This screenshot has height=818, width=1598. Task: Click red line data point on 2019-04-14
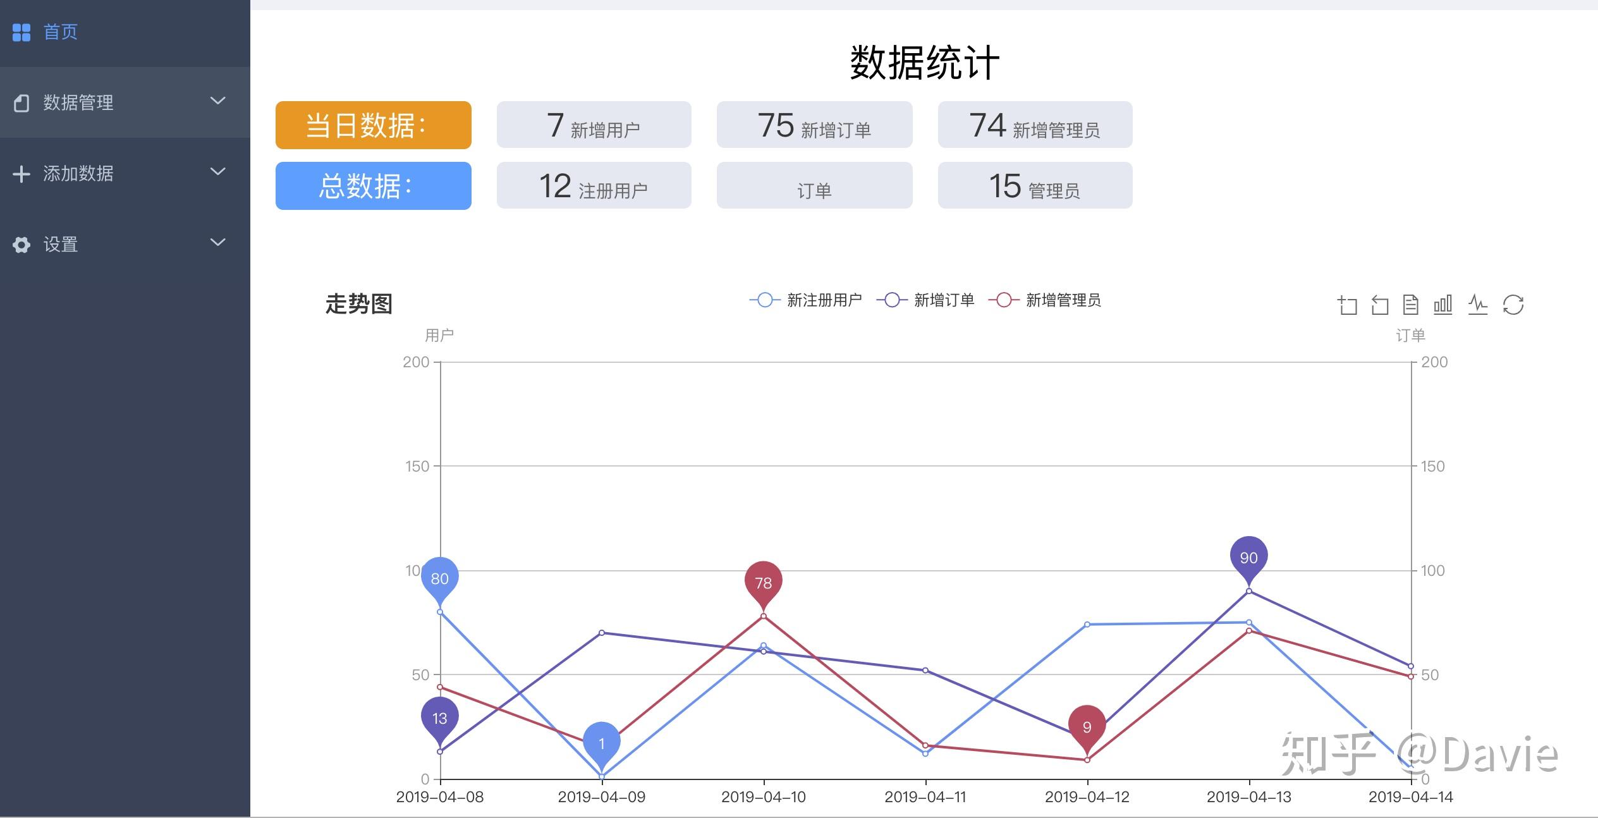coord(1411,676)
